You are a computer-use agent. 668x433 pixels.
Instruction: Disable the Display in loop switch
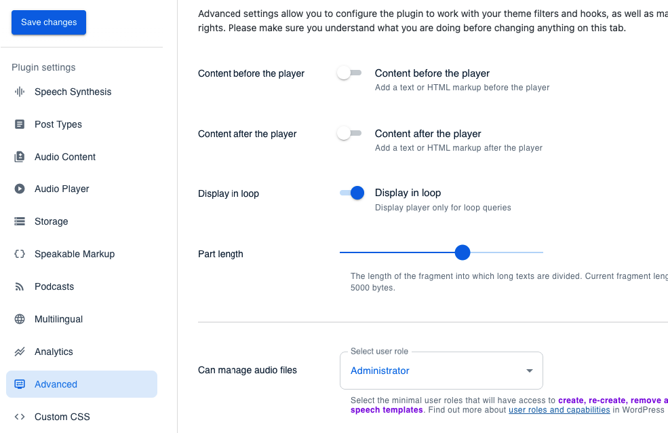[352, 193]
